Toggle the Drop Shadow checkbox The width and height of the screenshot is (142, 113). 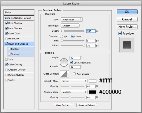(6, 23)
